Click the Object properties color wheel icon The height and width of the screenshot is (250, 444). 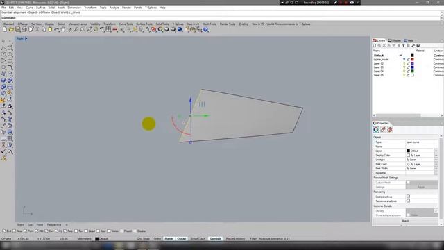point(376,130)
